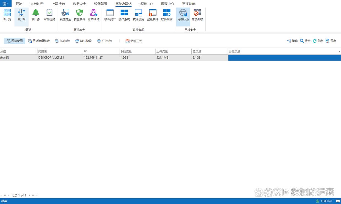Select the DESKTOP-VLKTLE1 terminal cell
Image resolution: width=341 pixels, height=204 pixels.
coord(60,58)
